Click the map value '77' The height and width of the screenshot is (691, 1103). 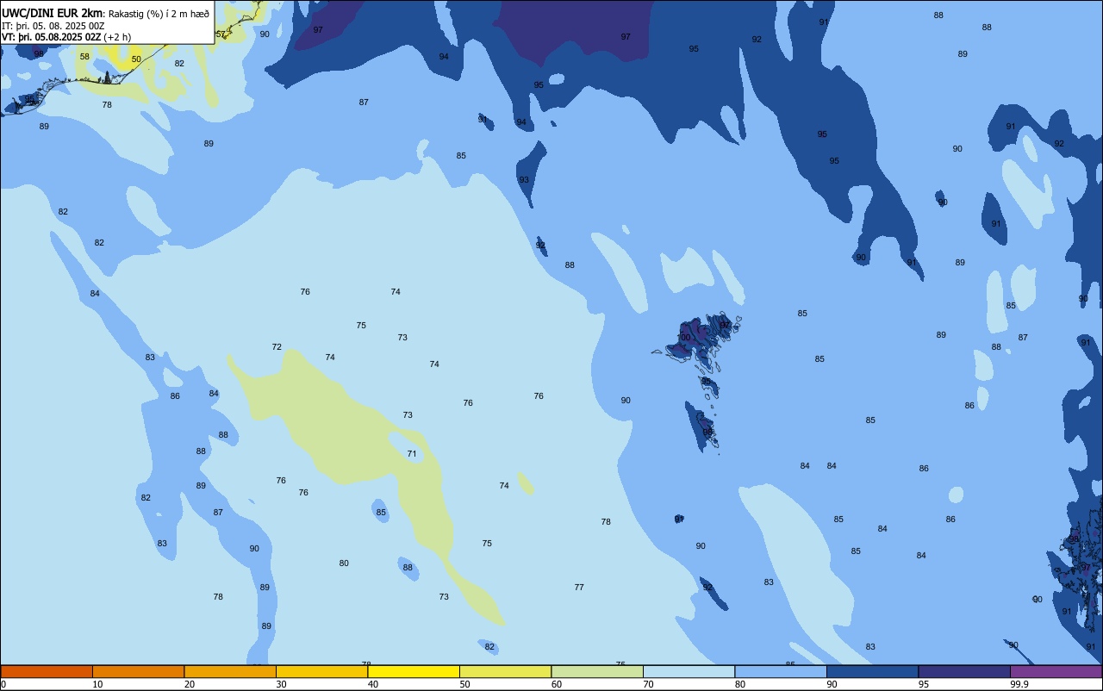coord(579,588)
